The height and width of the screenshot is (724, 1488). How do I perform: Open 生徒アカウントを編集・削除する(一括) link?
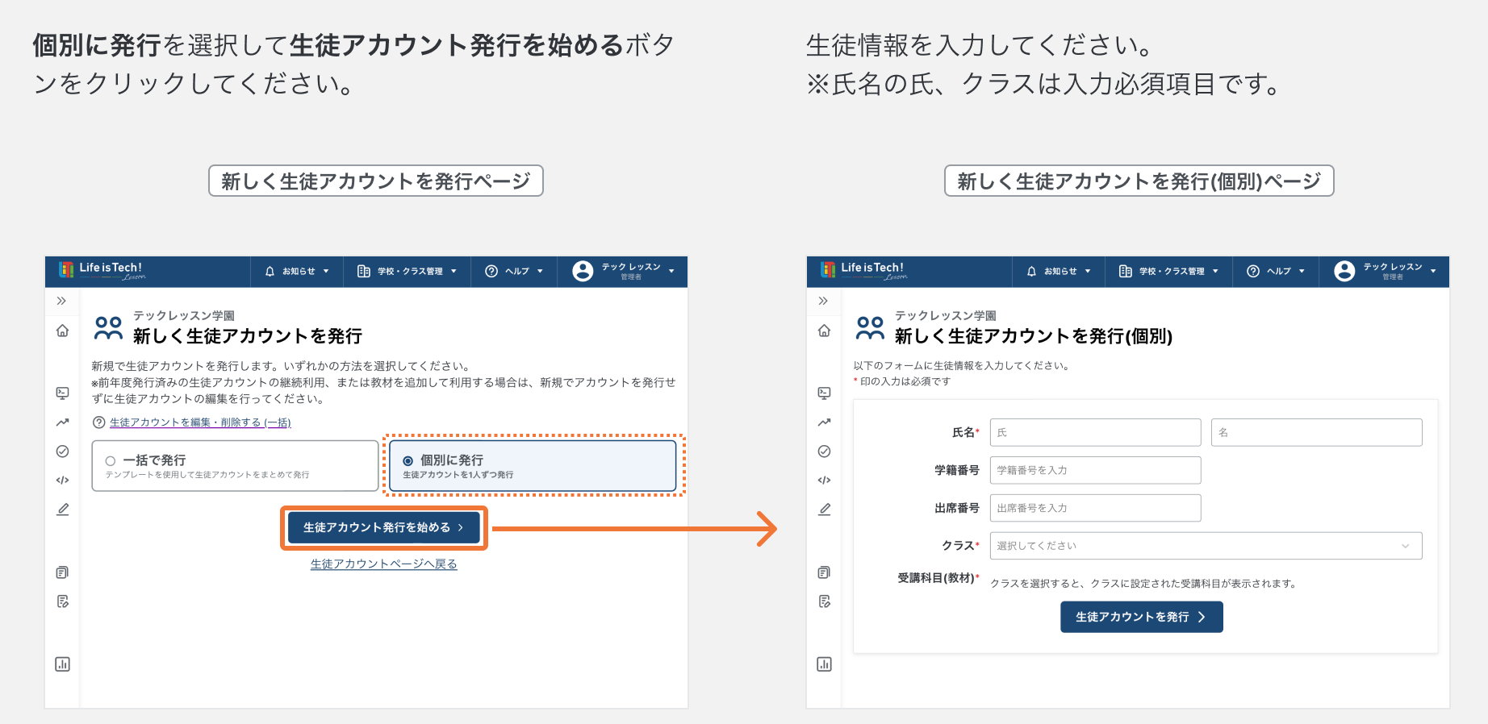click(x=200, y=422)
